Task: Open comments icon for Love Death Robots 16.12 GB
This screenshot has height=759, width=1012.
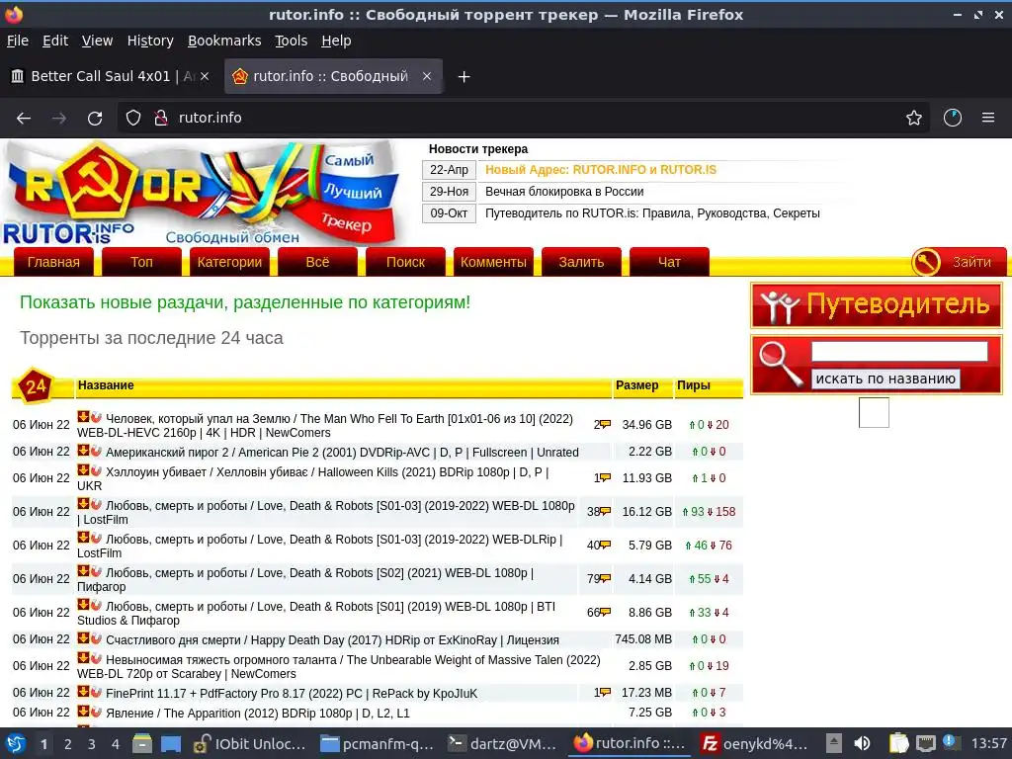Action: [606, 511]
